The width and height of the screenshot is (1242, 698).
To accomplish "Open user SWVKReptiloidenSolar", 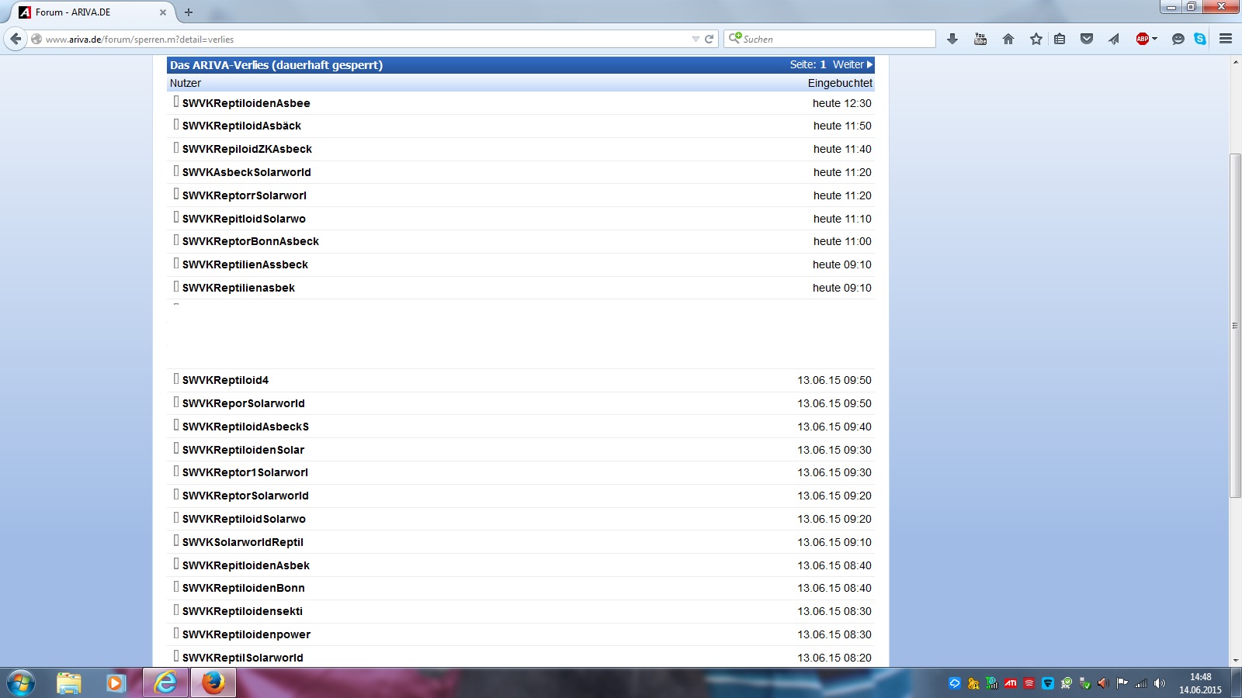I will pyautogui.click(x=243, y=450).
